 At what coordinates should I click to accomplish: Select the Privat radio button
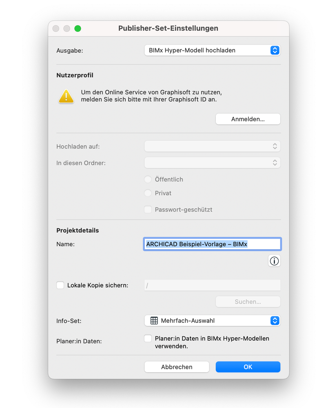(x=148, y=193)
